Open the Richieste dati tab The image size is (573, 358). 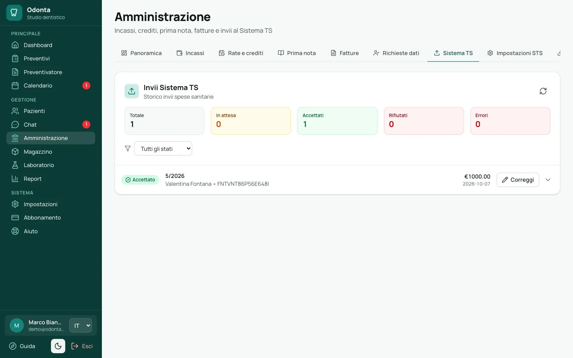coord(396,53)
